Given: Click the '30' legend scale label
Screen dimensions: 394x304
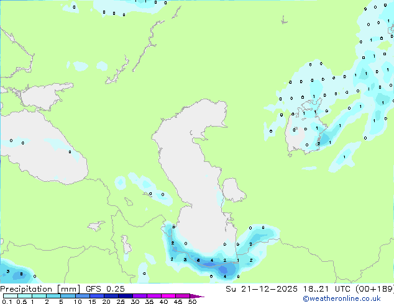Looking at the screenshot, I should pyautogui.click(x=135, y=302).
